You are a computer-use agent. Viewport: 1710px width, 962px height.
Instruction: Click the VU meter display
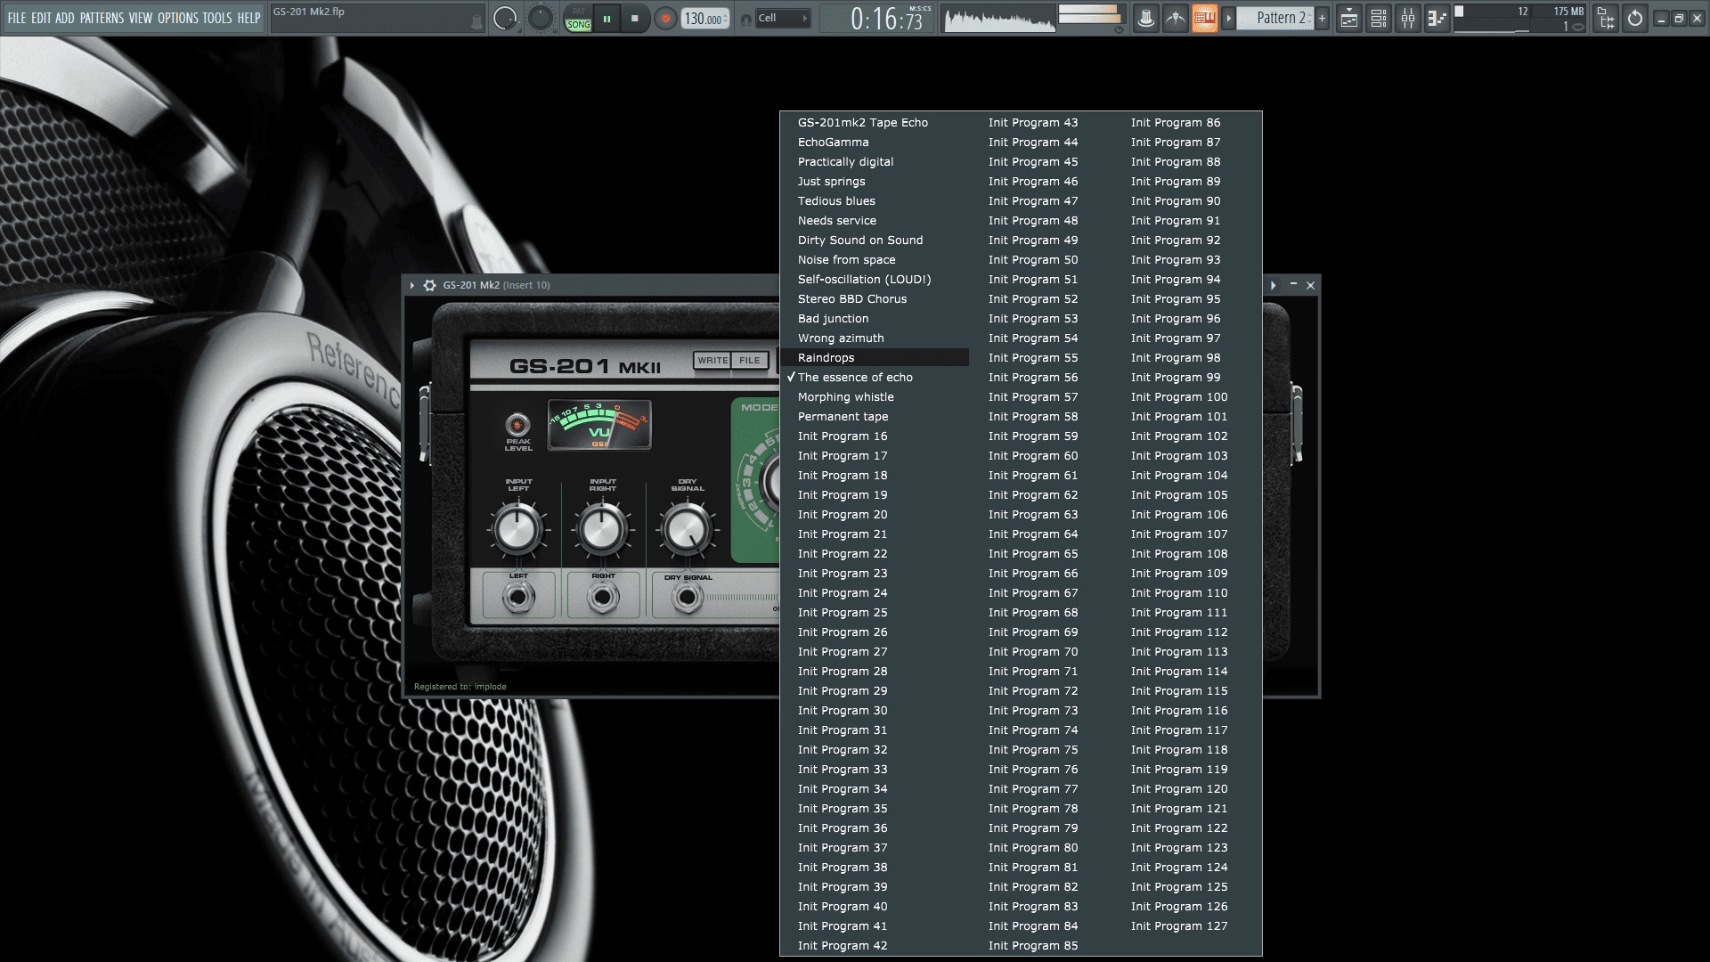[599, 425]
